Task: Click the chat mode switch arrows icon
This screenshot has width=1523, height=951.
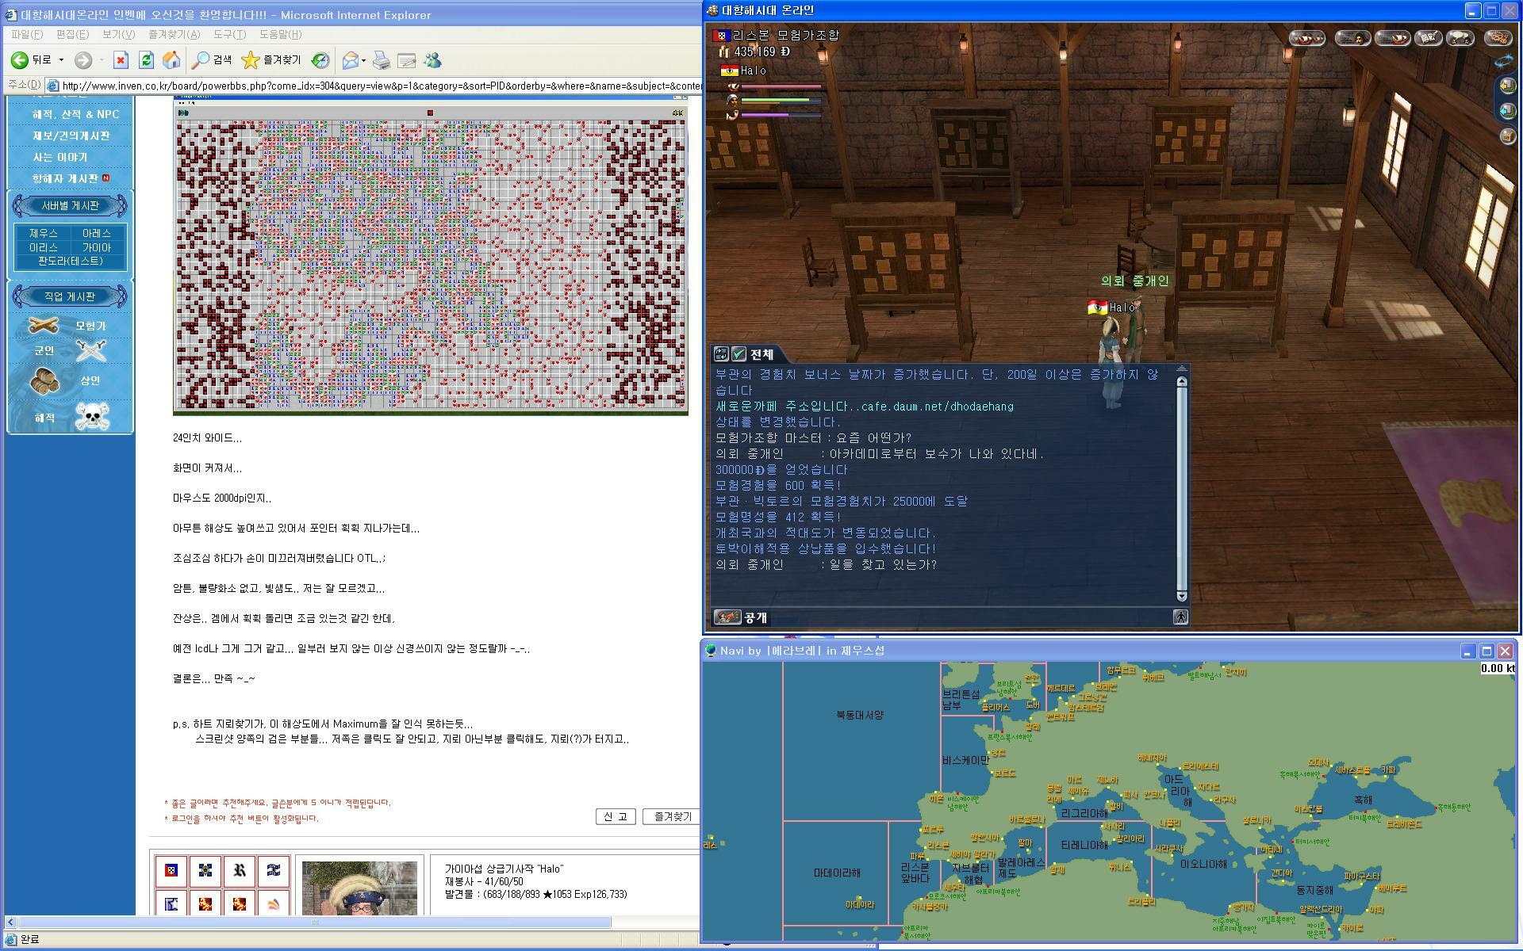Action: coord(721,354)
